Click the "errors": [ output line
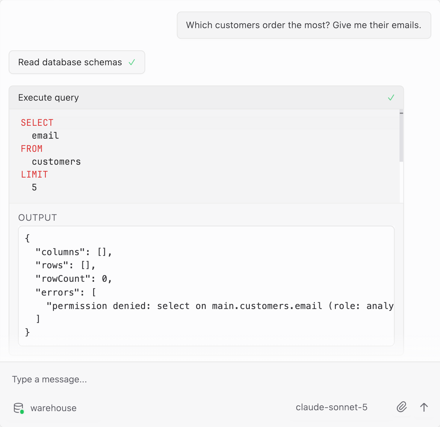Screen dimensions: 440x427 pyautogui.click(x=66, y=292)
